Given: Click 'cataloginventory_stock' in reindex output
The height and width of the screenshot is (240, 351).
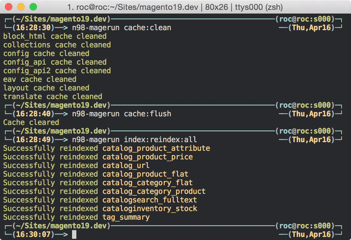Looking at the screenshot, I should tap(150, 209).
